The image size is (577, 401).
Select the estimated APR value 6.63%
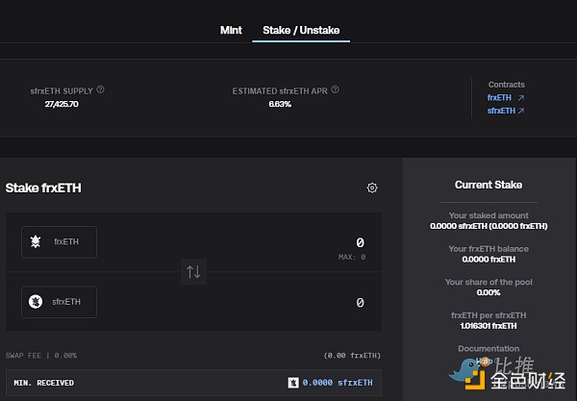(280, 104)
